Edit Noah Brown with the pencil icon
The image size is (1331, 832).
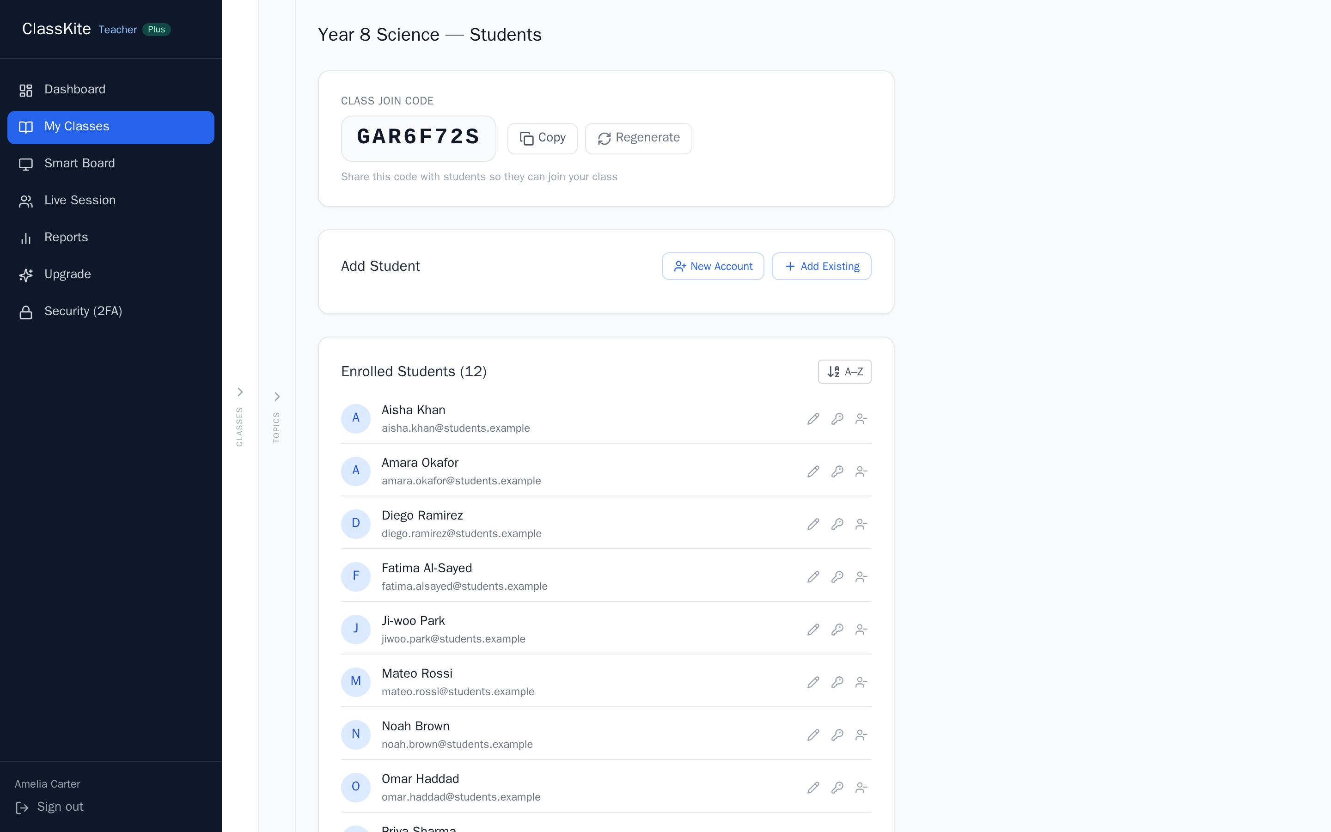(x=813, y=735)
